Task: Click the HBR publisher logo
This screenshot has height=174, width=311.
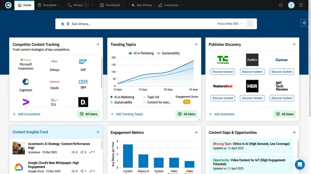Action: (252, 86)
